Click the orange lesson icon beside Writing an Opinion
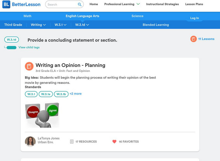The height and width of the screenshot is (161, 220). coord(29,66)
